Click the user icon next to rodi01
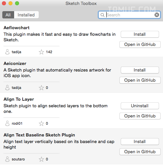Screen dimensions: 163x166 7,123
